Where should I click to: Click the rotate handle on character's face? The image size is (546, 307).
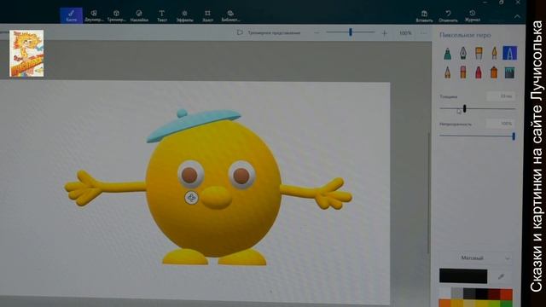coord(191,198)
